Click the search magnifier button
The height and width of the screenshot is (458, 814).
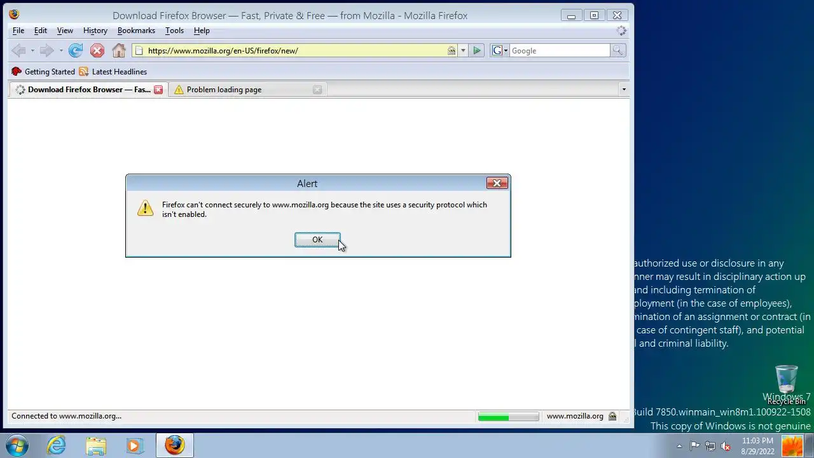(x=617, y=51)
